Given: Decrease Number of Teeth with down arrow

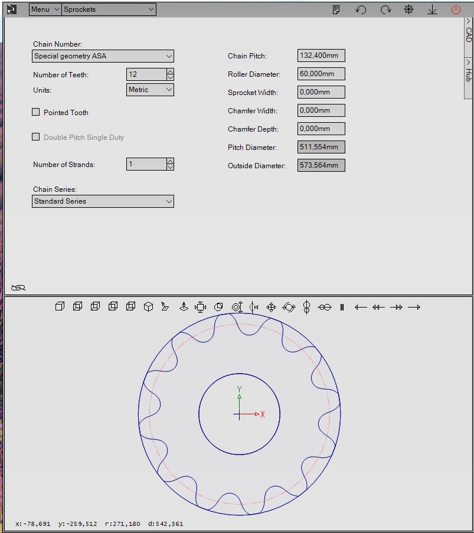Looking at the screenshot, I should coord(171,77).
